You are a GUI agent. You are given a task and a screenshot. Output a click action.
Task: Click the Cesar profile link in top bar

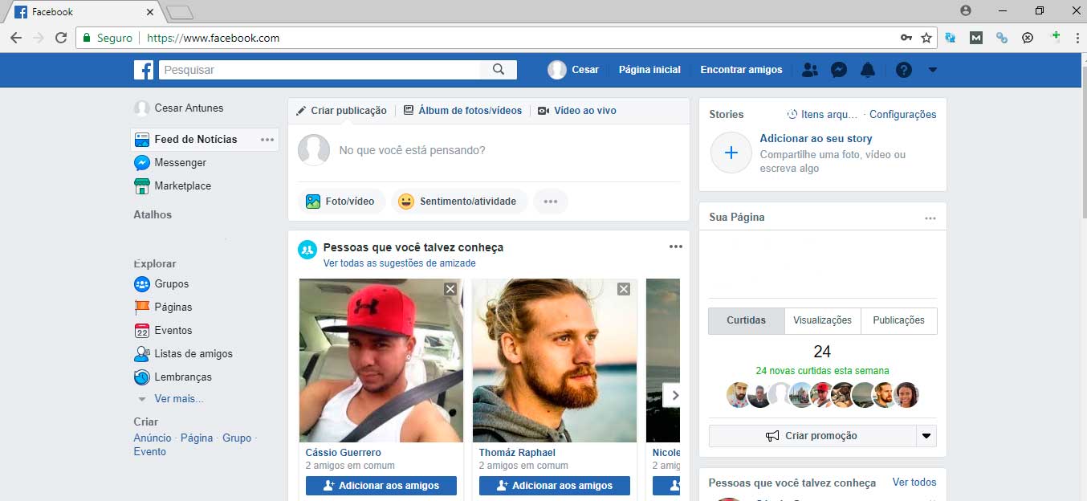(x=573, y=70)
